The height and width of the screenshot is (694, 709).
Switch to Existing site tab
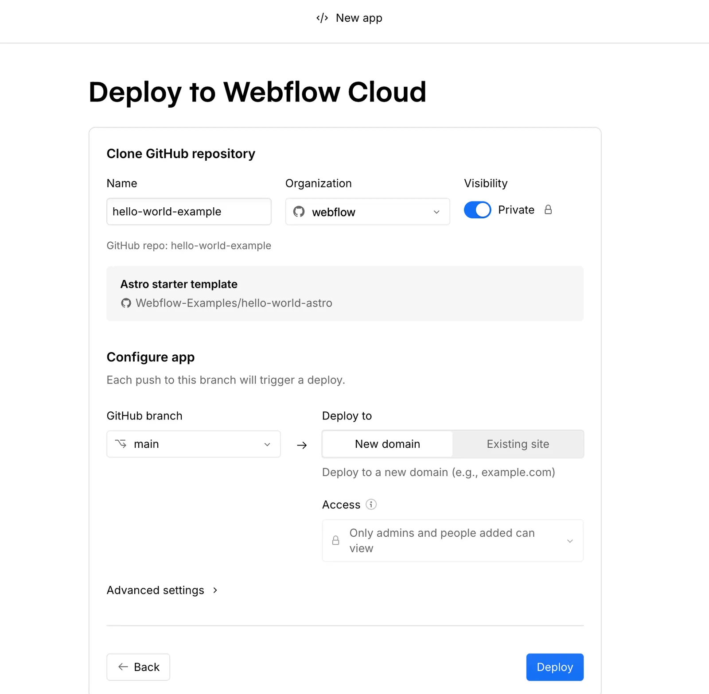click(x=518, y=444)
